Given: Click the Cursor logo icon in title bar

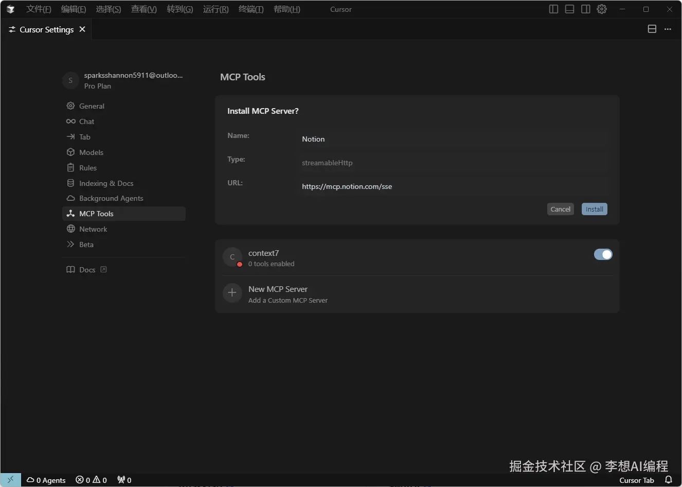Looking at the screenshot, I should (x=10, y=9).
